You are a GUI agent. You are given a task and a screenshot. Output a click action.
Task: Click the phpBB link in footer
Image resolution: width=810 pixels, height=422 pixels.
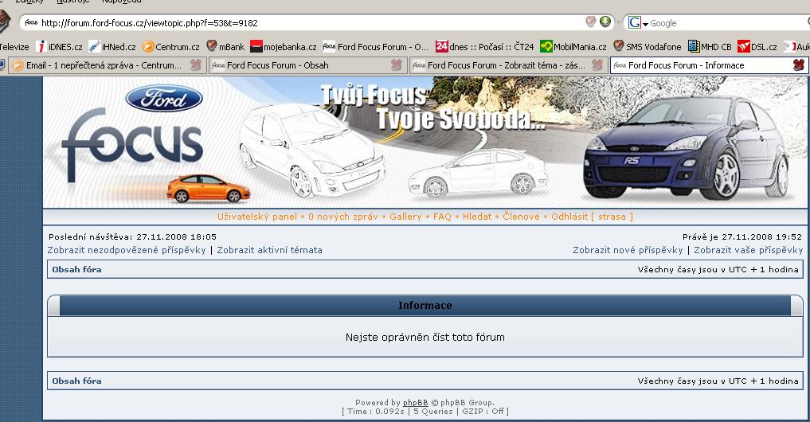(x=415, y=403)
